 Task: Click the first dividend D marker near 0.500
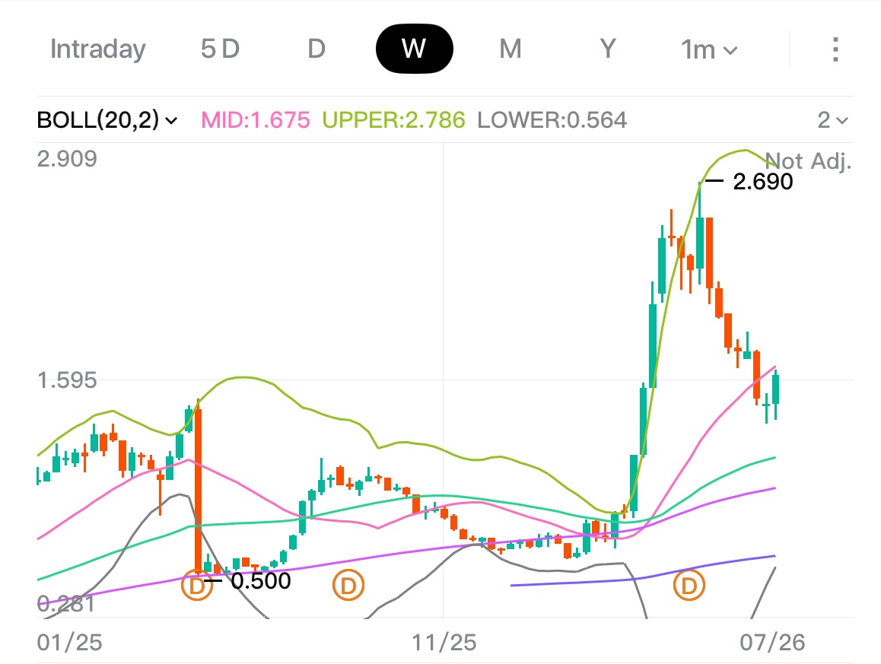[196, 586]
